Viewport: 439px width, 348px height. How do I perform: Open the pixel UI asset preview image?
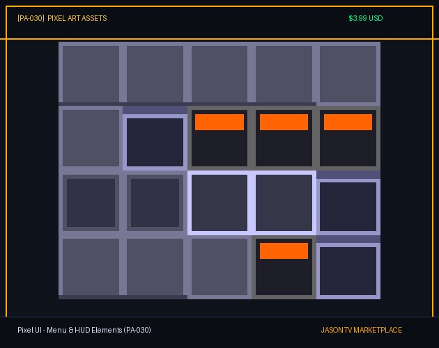pyautogui.click(x=219, y=171)
